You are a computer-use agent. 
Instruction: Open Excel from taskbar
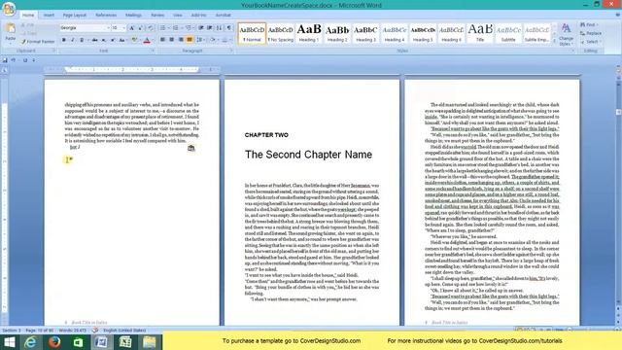(x=125, y=342)
